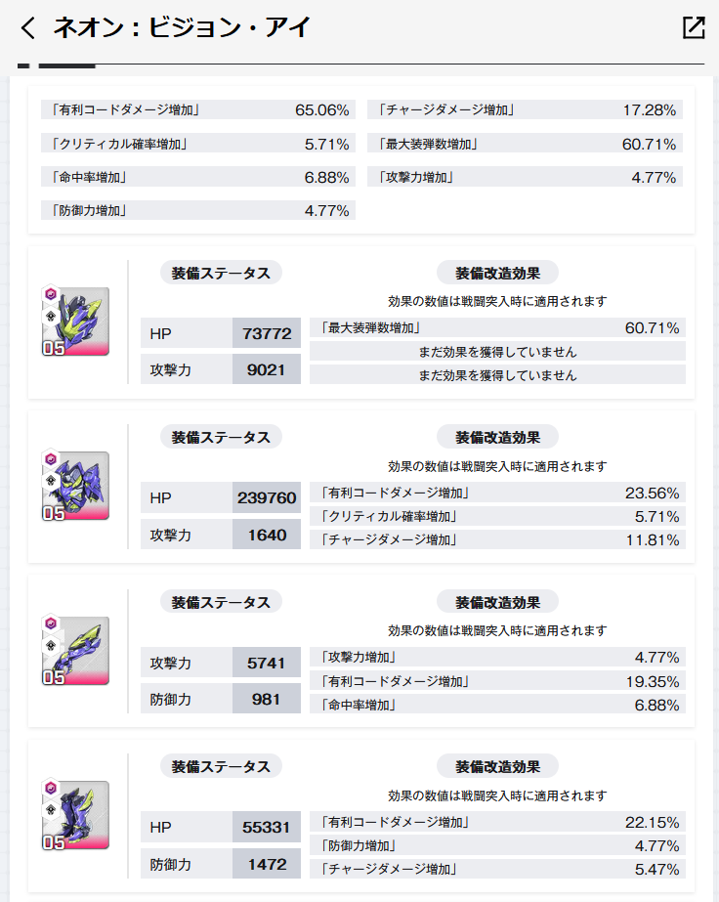
Task: Click the first 装備ステータス label on head gear
Action: 221,274
